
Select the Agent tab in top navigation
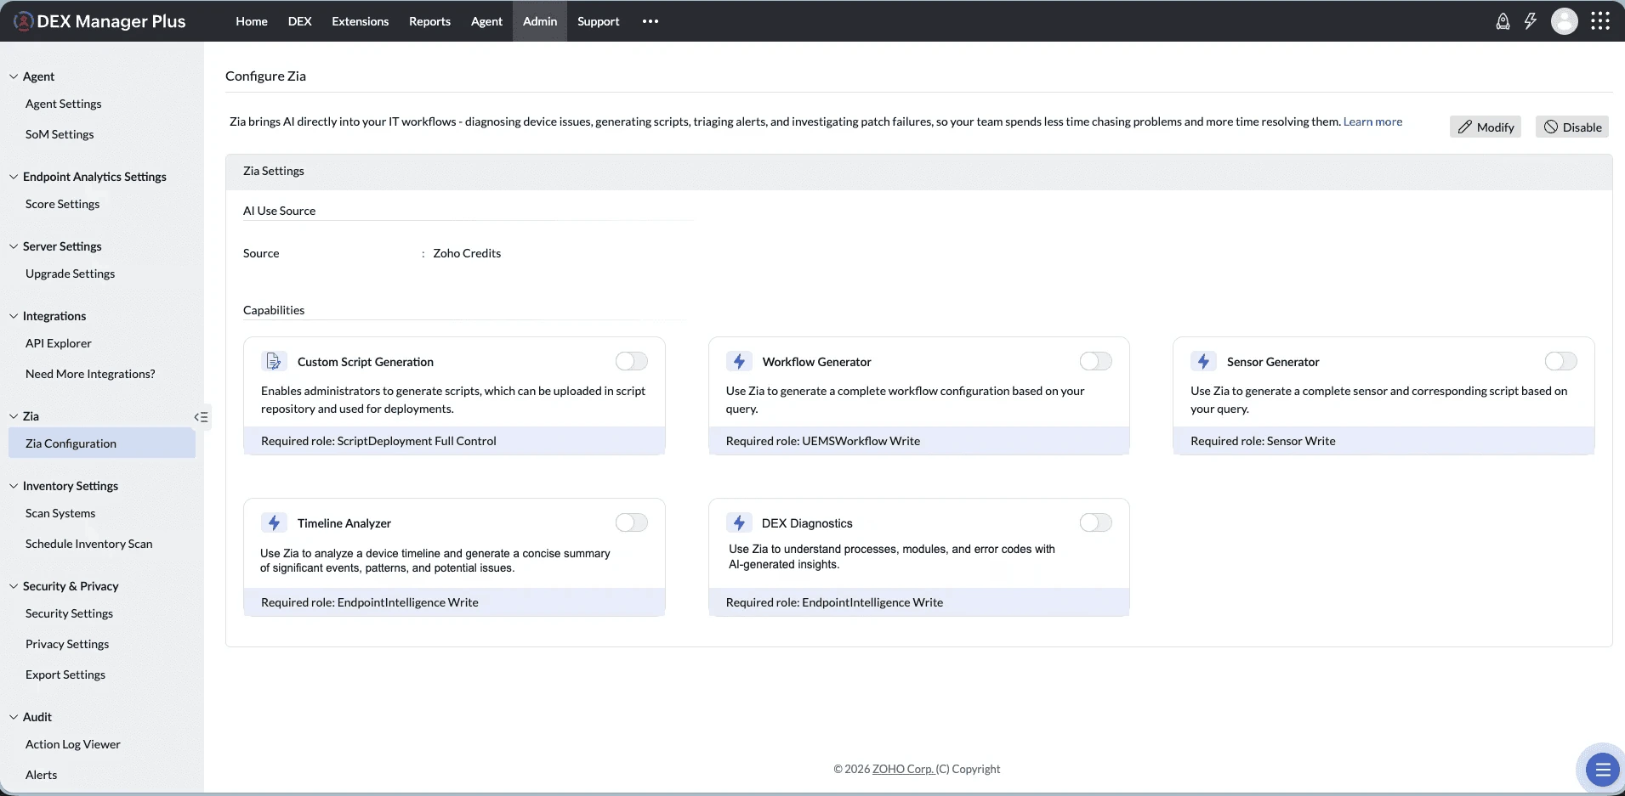point(486,21)
